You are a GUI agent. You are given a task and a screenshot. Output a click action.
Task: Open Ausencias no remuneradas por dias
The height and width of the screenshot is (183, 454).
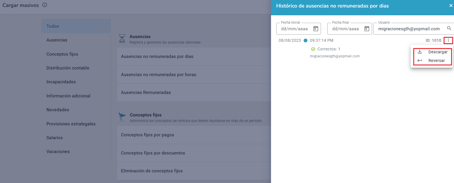[x=194, y=56]
